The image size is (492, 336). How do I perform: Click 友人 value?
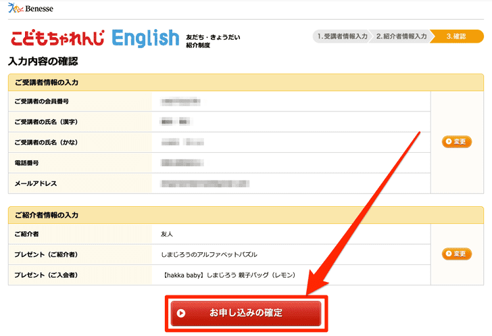click(167, 234)
